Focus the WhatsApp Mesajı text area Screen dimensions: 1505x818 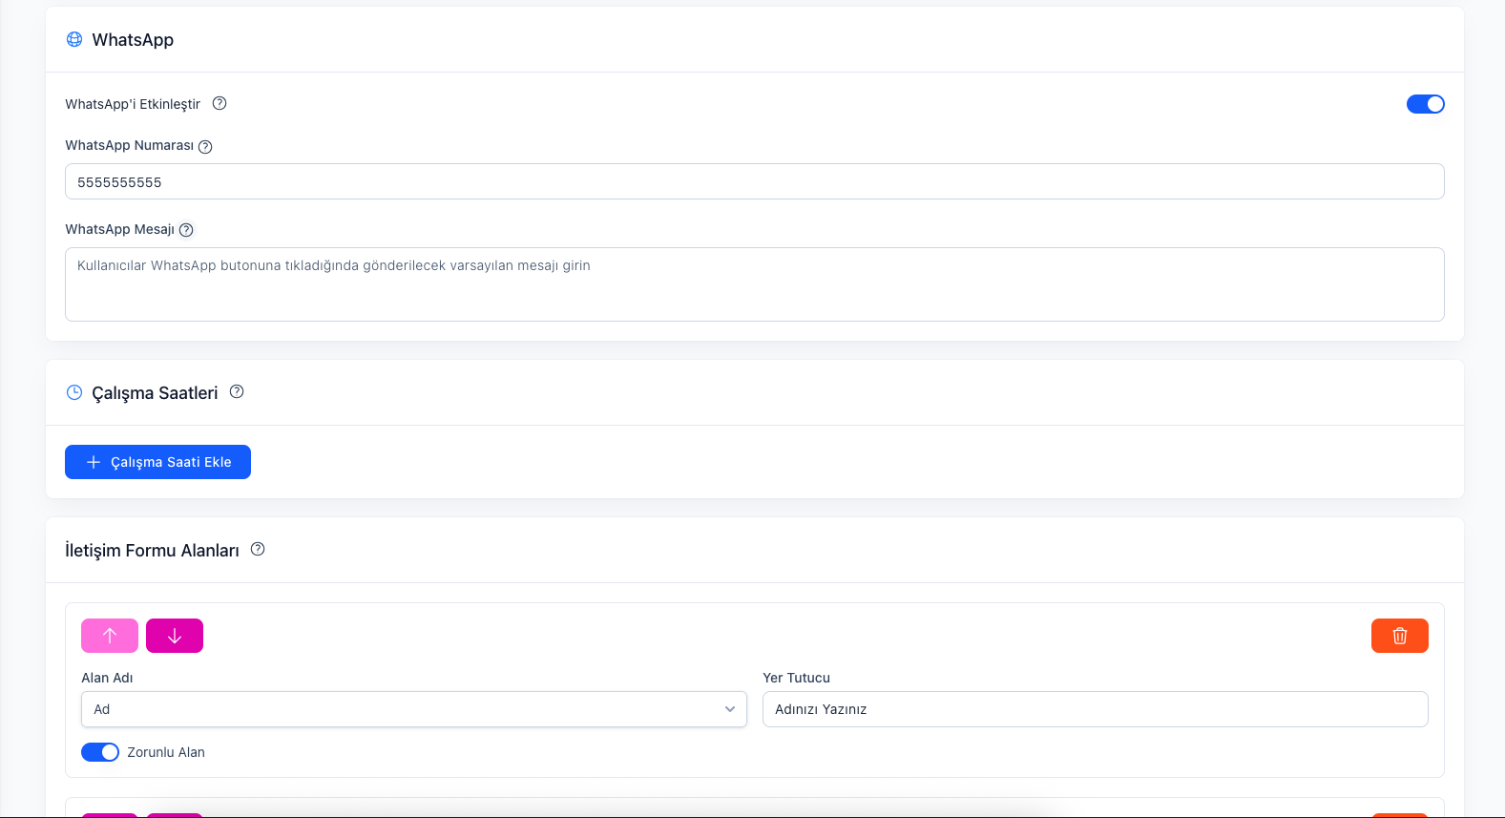[x=755, y=284]
